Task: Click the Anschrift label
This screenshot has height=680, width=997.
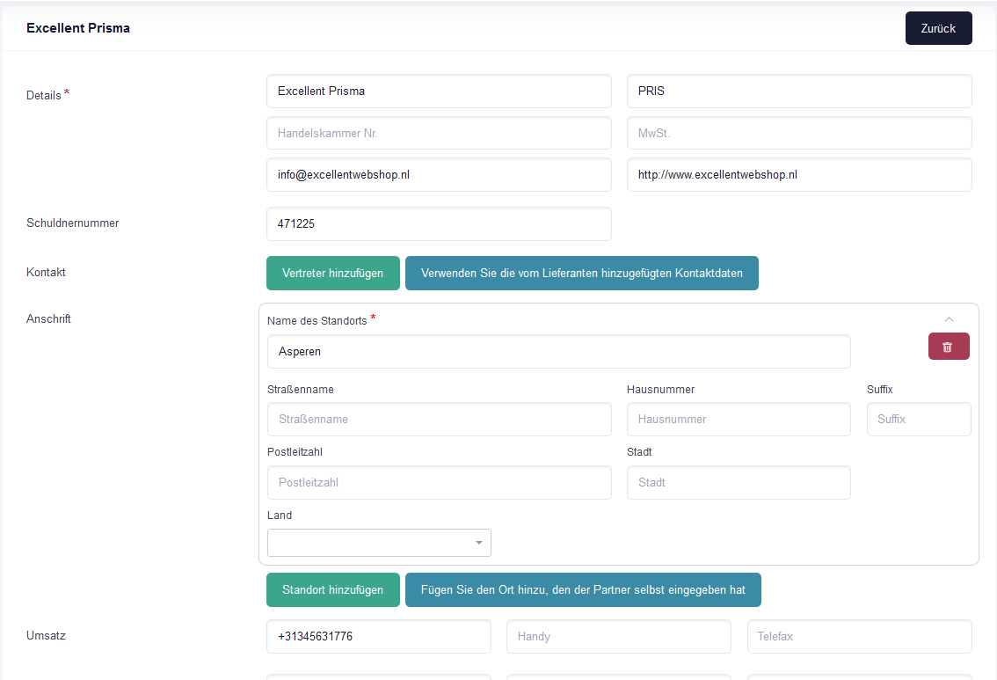Action: pos(48,318)
